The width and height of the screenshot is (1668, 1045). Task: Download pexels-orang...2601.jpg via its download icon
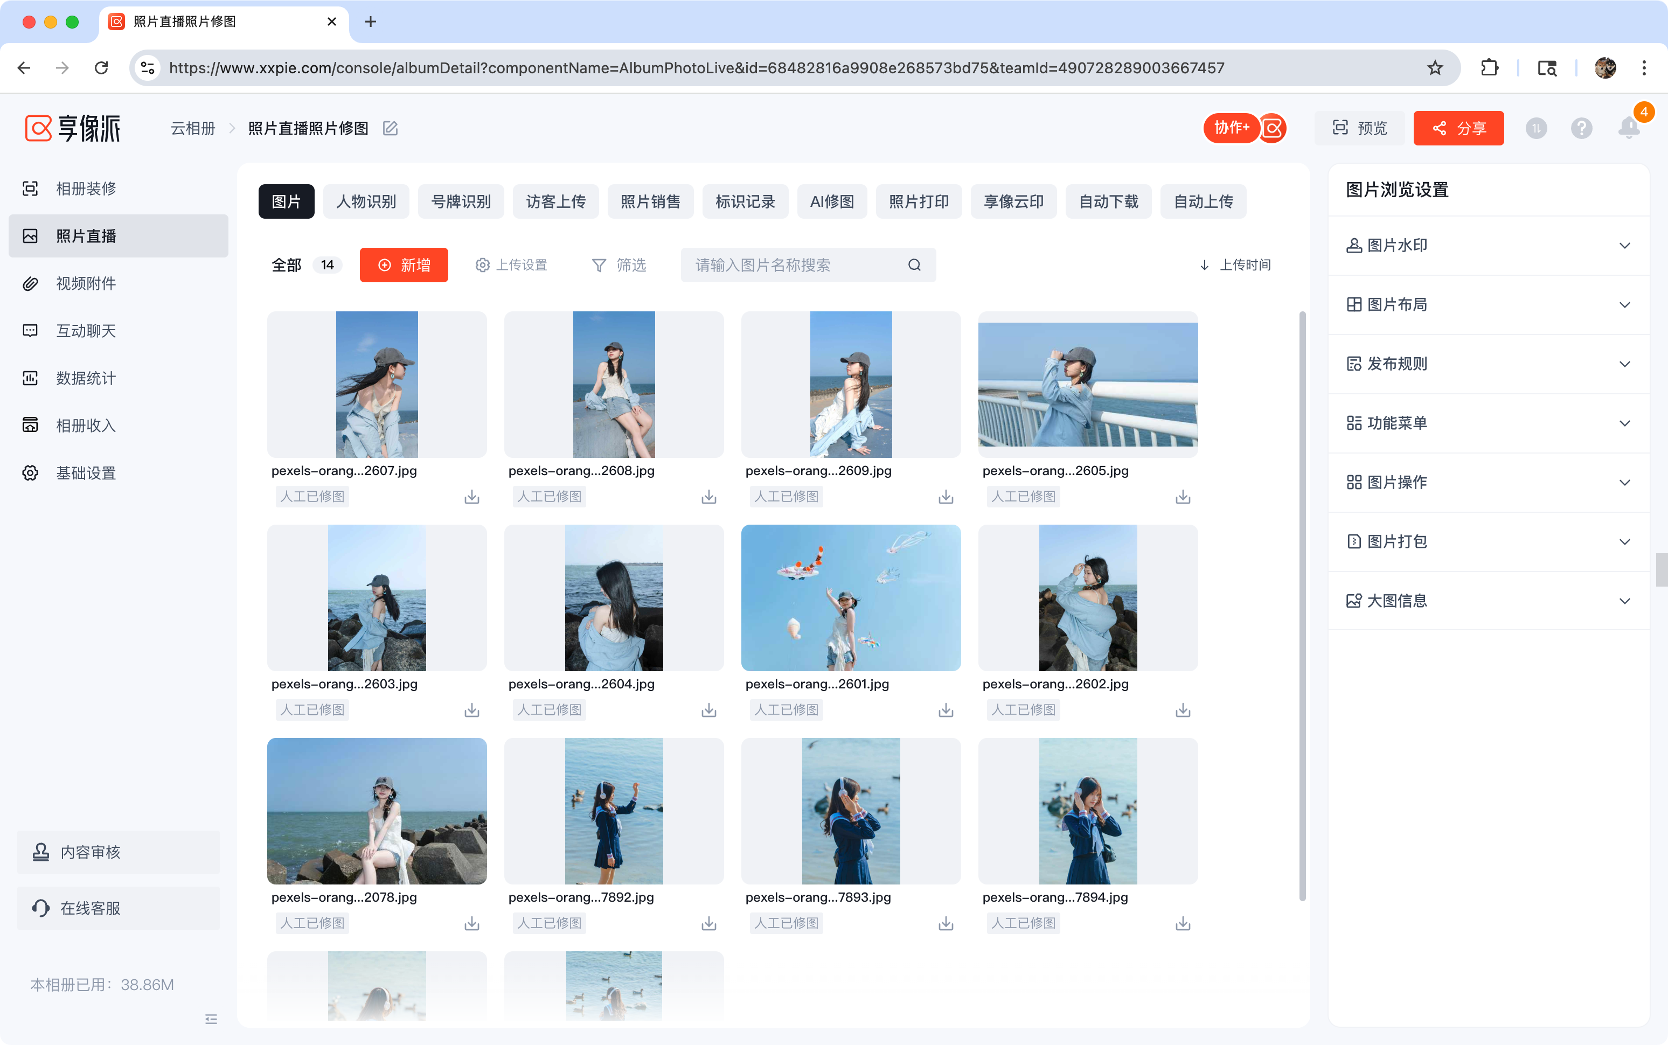(946, 710)
